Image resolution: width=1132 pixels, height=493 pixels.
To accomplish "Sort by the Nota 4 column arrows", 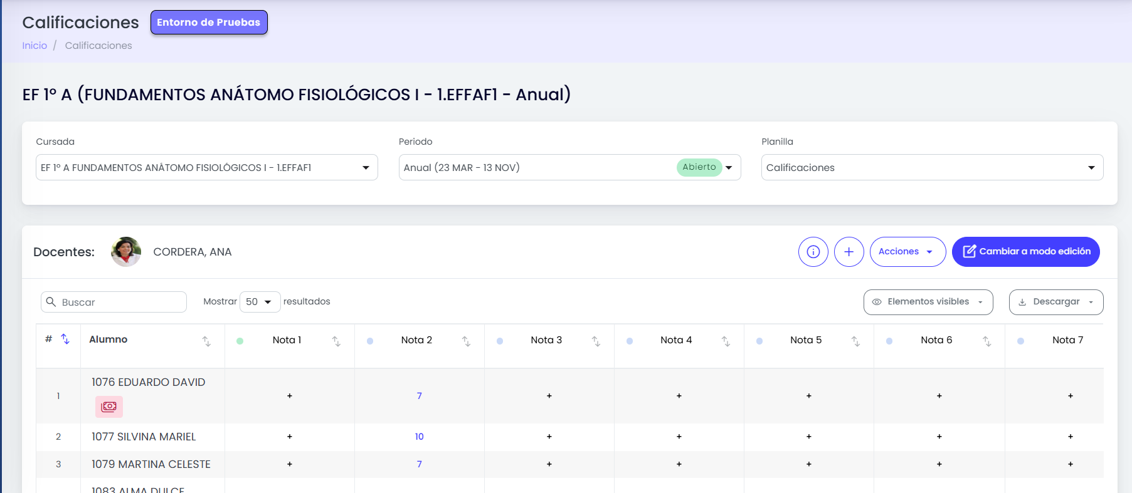I will click(726, 341).
